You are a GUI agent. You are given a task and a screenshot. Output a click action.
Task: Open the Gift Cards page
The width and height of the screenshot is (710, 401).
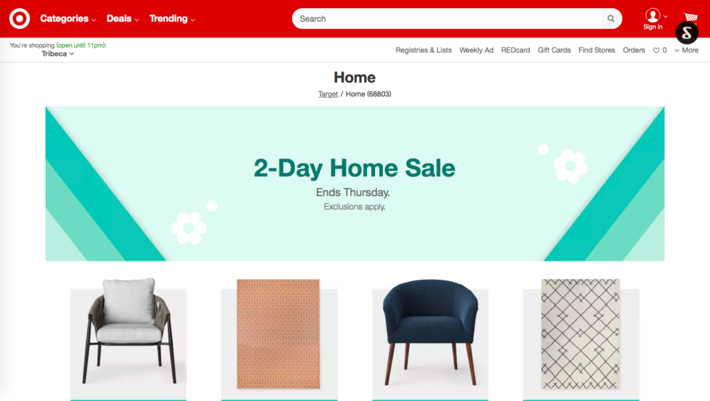[554, 50]
